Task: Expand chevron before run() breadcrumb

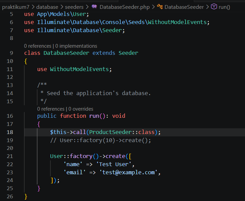Action: pos(207,7)
